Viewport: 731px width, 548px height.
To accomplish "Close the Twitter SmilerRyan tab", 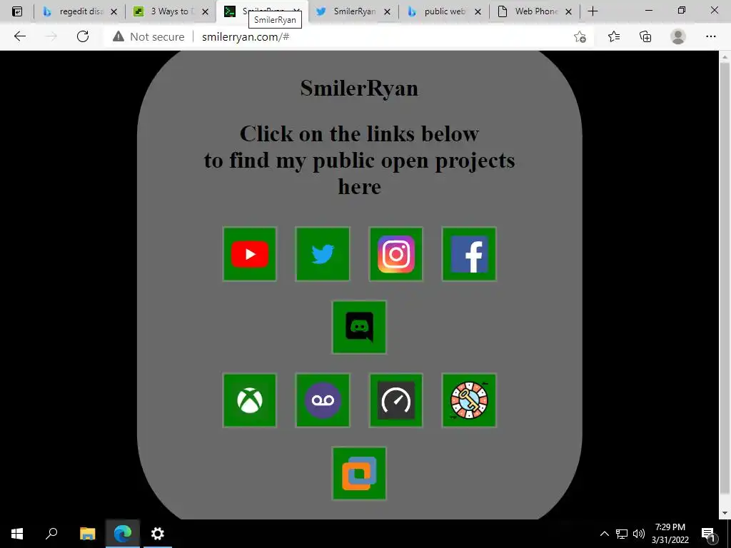I will pos(387,11).
